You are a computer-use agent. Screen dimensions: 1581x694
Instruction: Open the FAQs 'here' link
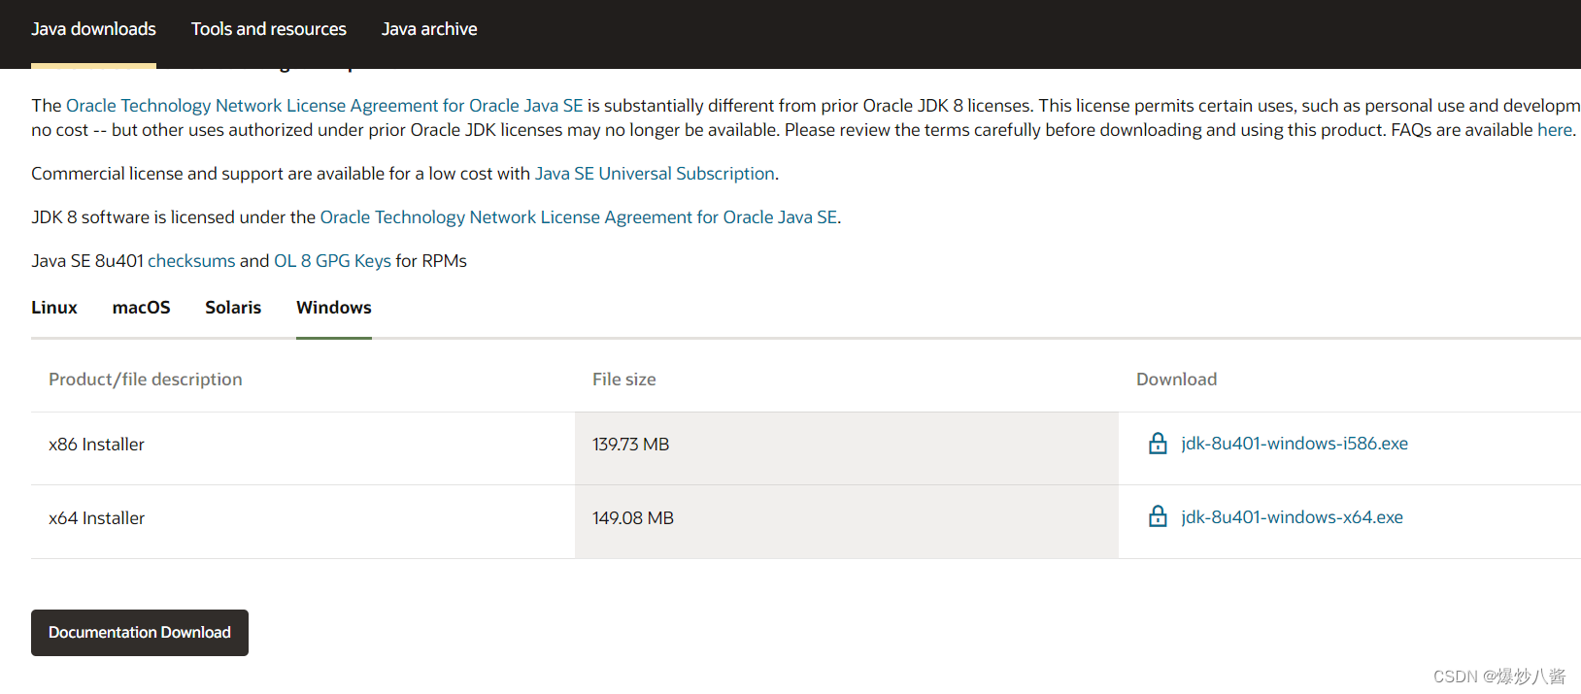1554,130
